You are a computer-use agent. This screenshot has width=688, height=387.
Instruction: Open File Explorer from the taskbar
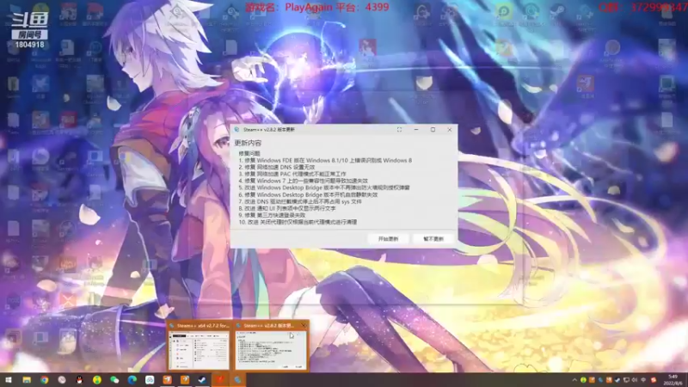click(27, 379)
